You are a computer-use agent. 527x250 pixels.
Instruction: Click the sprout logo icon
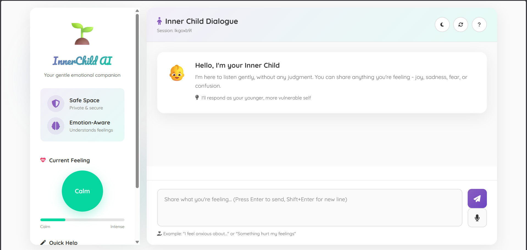coord(82,34)
